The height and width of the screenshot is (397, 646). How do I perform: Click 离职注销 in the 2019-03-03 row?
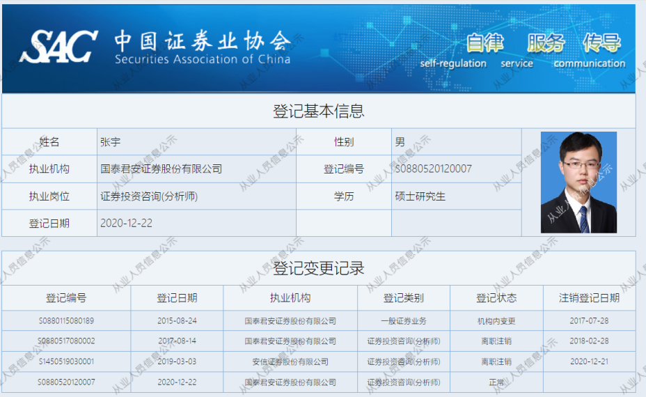pyautogui.click(x=496, y=361)
